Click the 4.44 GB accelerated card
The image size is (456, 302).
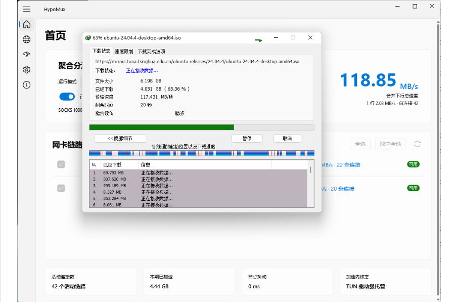[189, 282]
